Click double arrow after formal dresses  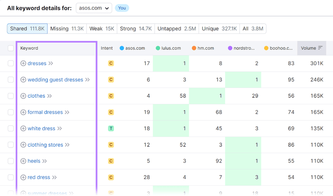67,112
